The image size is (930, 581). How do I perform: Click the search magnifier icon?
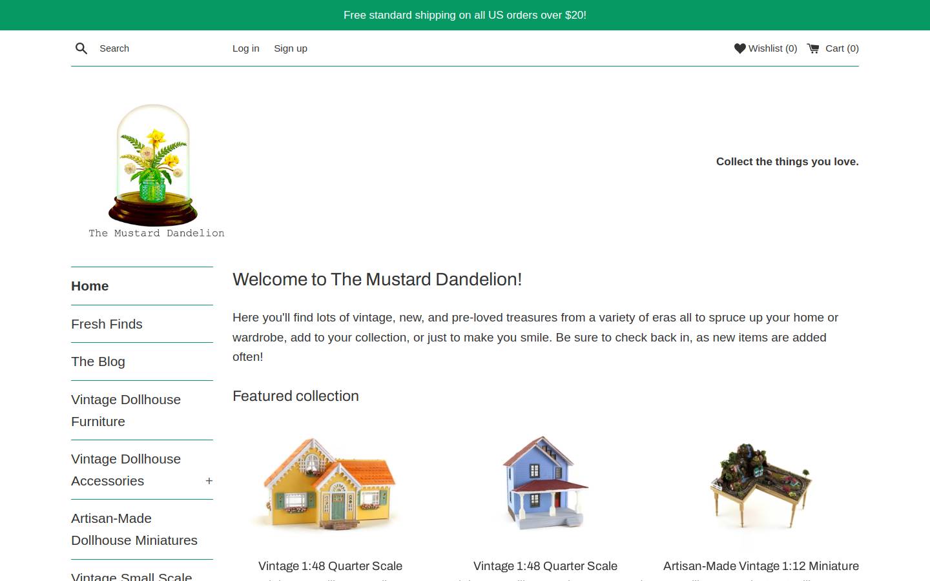(x=81, y=48)
